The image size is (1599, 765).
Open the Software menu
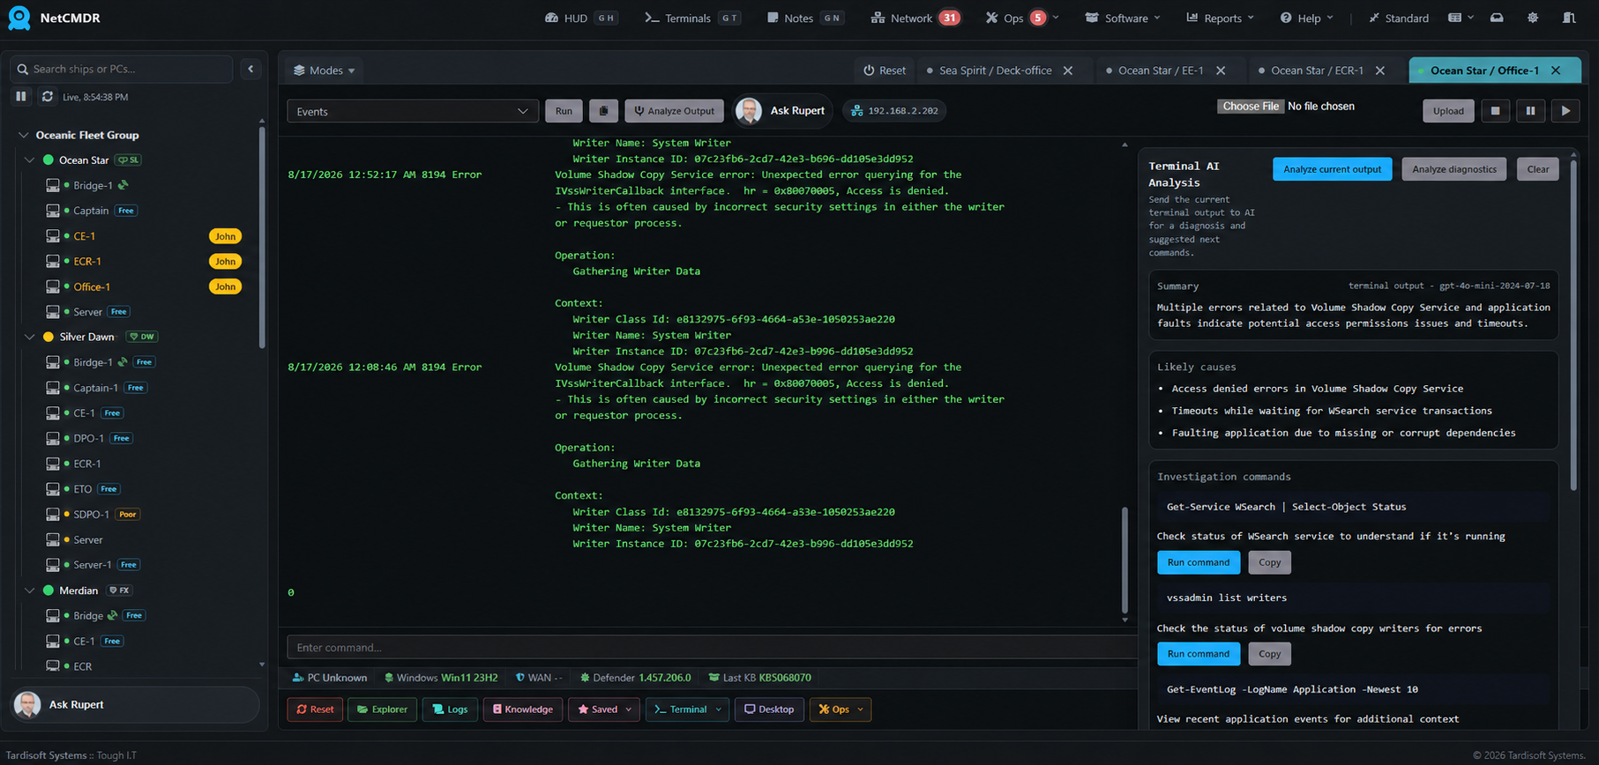point(1122,18)
